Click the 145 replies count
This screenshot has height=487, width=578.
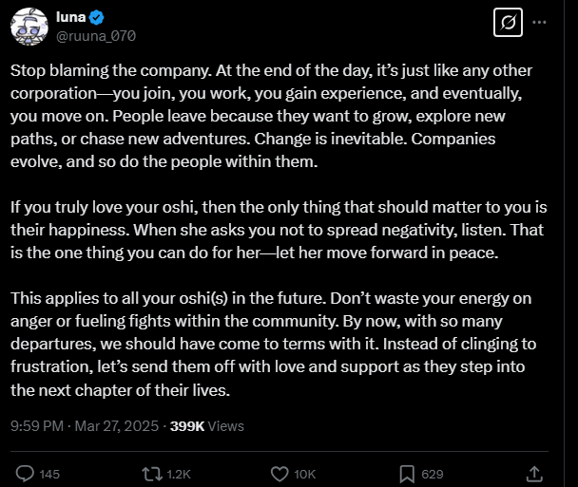[x=50, y=474]
